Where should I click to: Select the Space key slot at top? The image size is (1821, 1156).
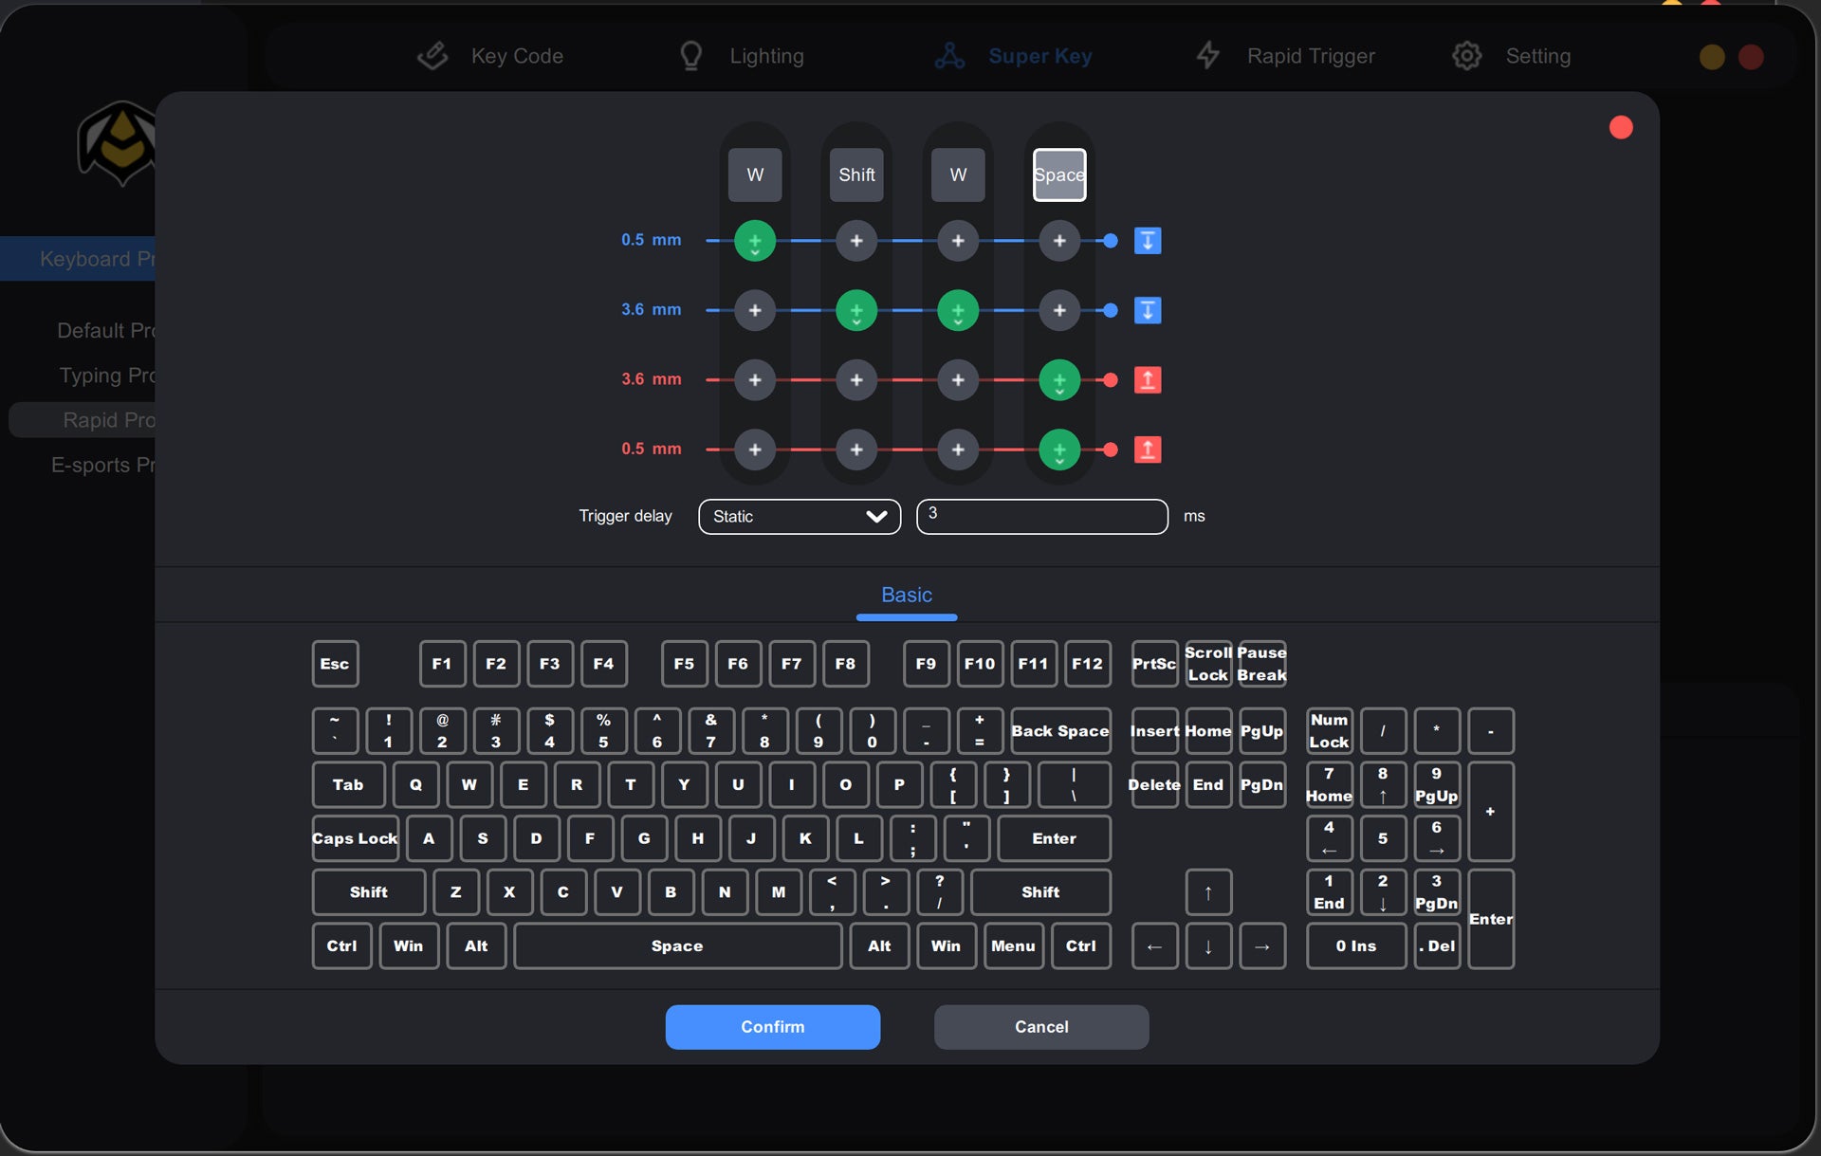click(1059, 175)
